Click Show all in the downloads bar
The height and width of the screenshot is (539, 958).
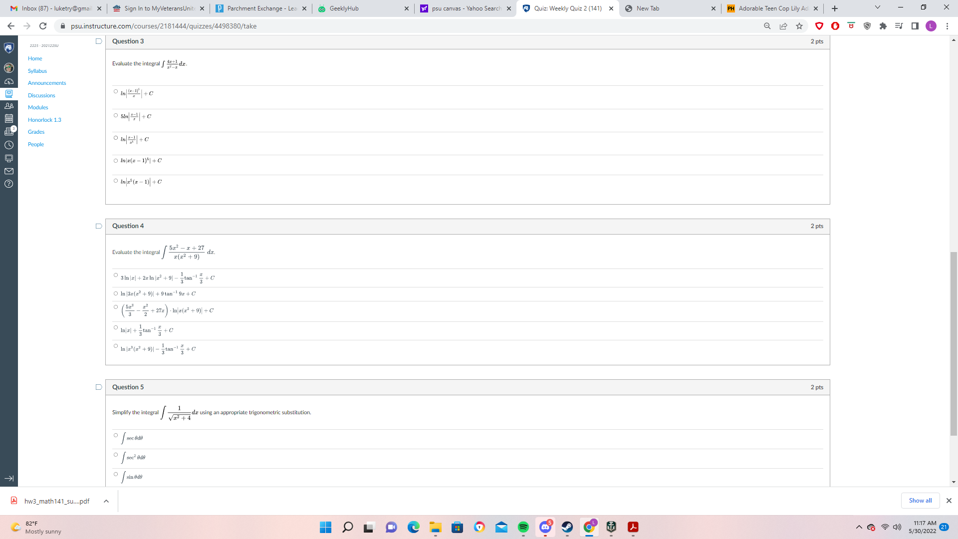click(x=921, y=500)
